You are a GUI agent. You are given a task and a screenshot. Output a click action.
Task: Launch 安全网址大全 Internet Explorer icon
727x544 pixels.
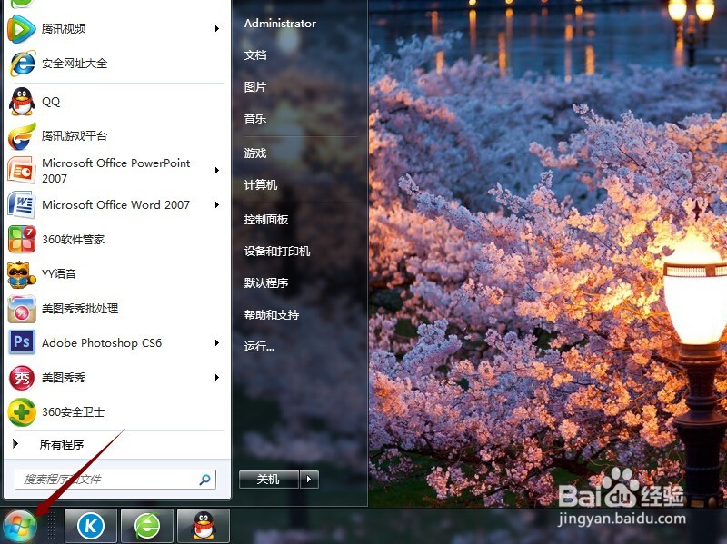click(22, 64)
